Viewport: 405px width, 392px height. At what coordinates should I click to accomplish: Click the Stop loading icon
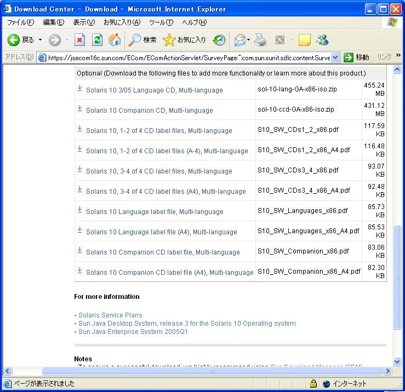[x=79, y=40]
